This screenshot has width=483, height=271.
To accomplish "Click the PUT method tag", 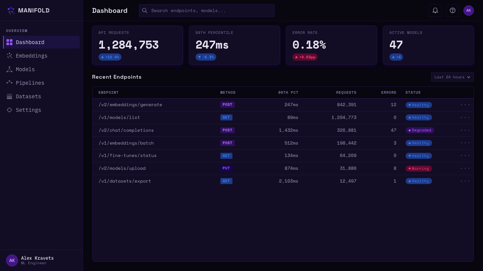I will pos(226,168).
